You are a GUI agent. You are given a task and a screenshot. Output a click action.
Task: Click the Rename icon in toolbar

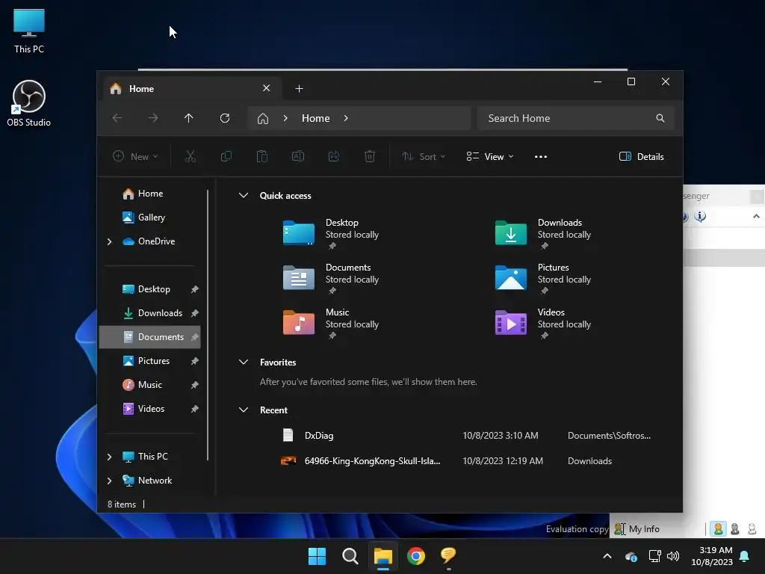[297, 156]
